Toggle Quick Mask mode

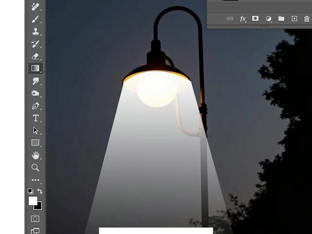tap(35, 219)
